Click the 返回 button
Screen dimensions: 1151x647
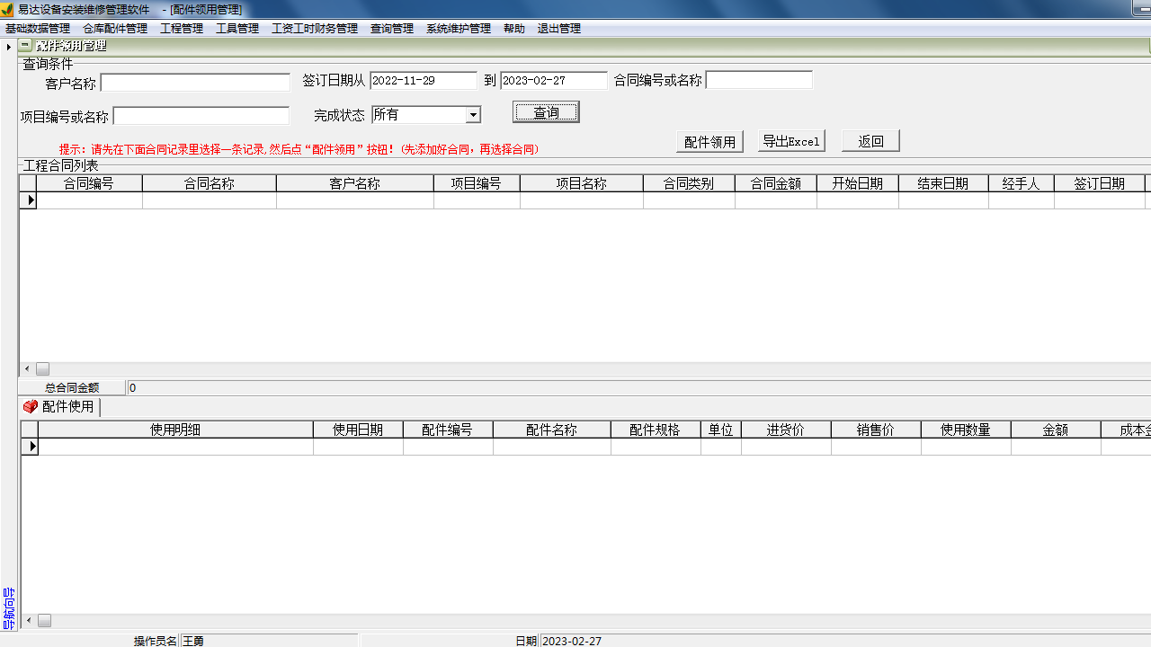[870, 141]
